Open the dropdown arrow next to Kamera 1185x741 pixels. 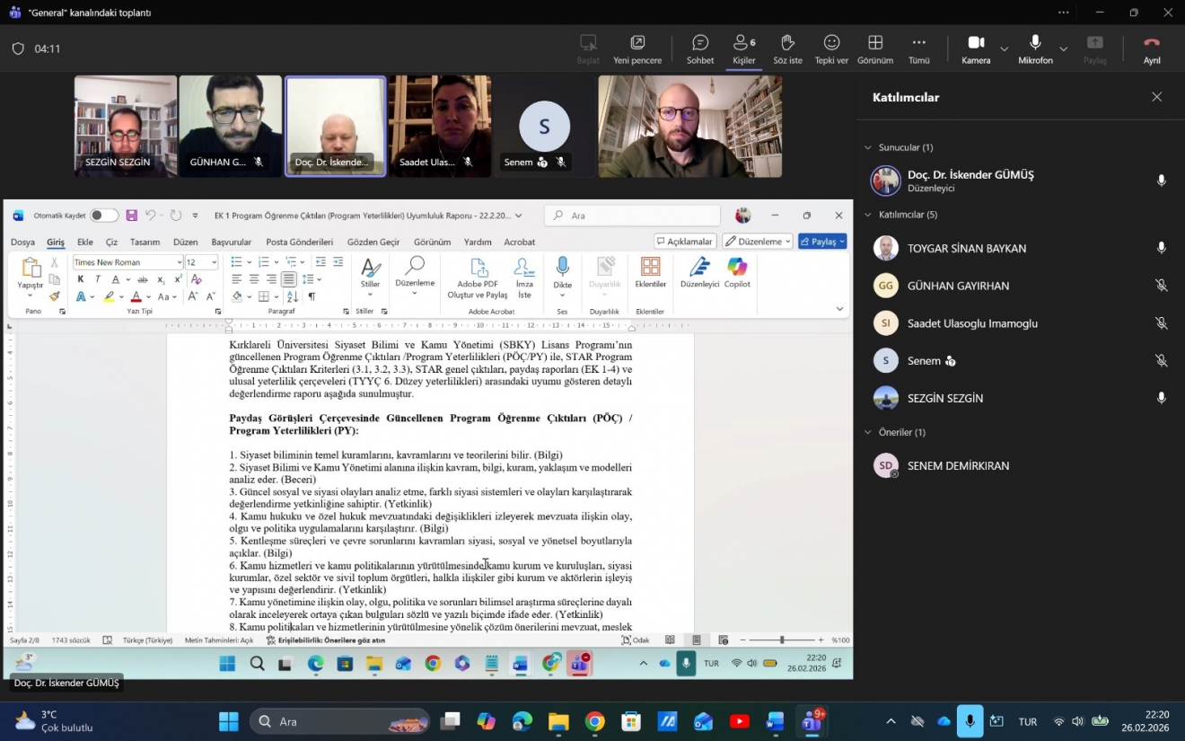pos(1005,49)
